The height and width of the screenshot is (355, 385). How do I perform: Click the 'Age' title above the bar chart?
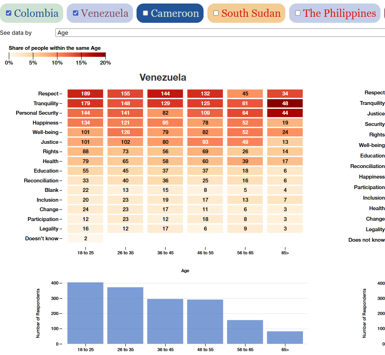click(185, 270)
